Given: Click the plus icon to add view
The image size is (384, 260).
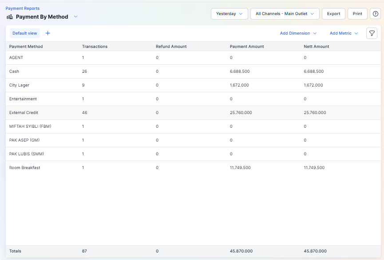Looking at the screenshot, I should pos(48,33).
